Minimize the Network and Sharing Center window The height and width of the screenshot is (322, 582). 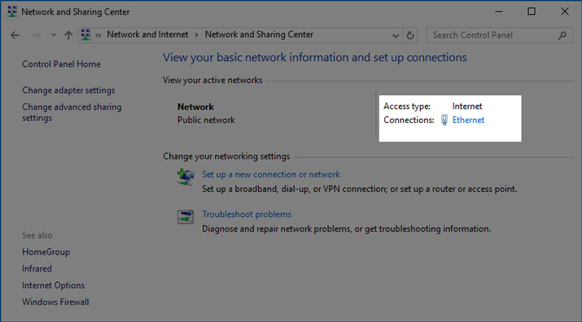pyautogui.click(x=499, y=11)
